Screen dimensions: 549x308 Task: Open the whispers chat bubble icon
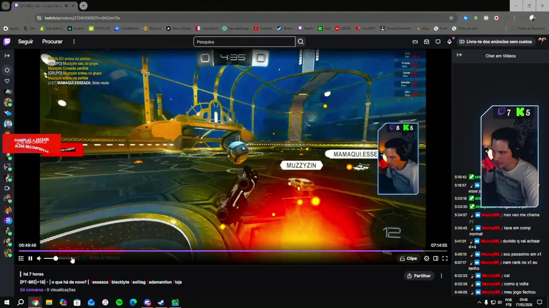click(438, 41)
